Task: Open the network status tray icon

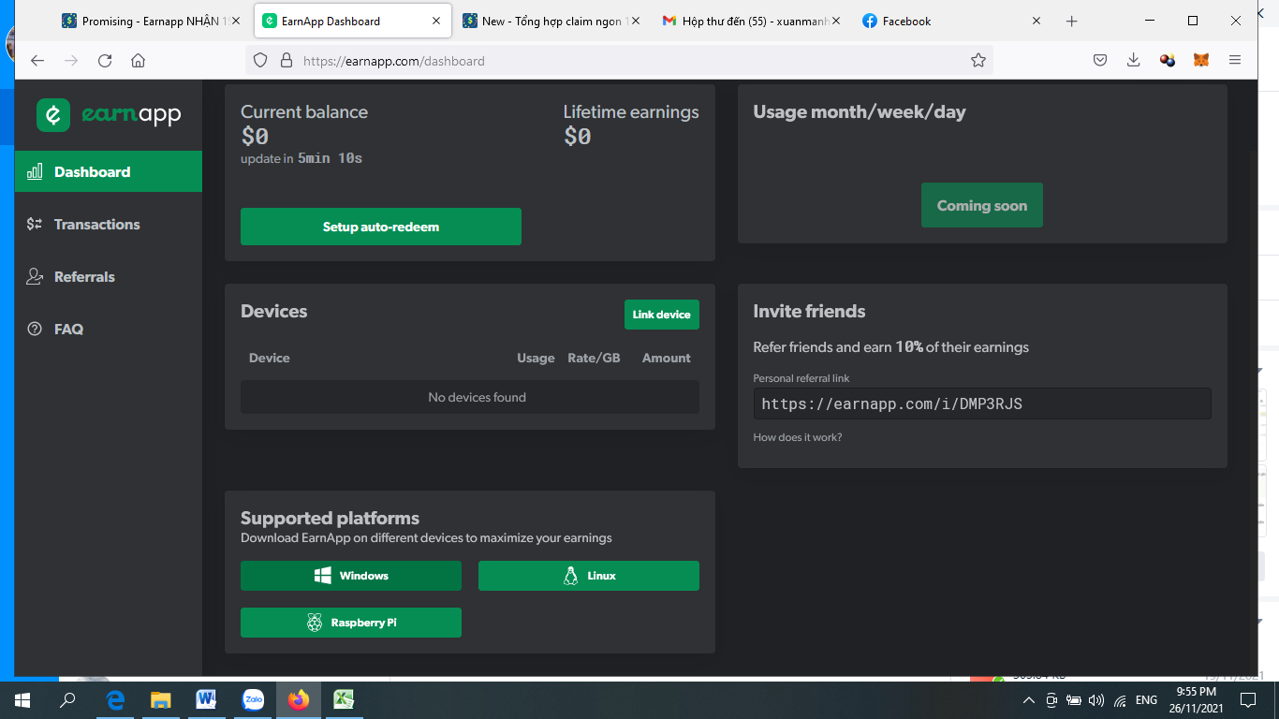Action: pos(1120,700)
